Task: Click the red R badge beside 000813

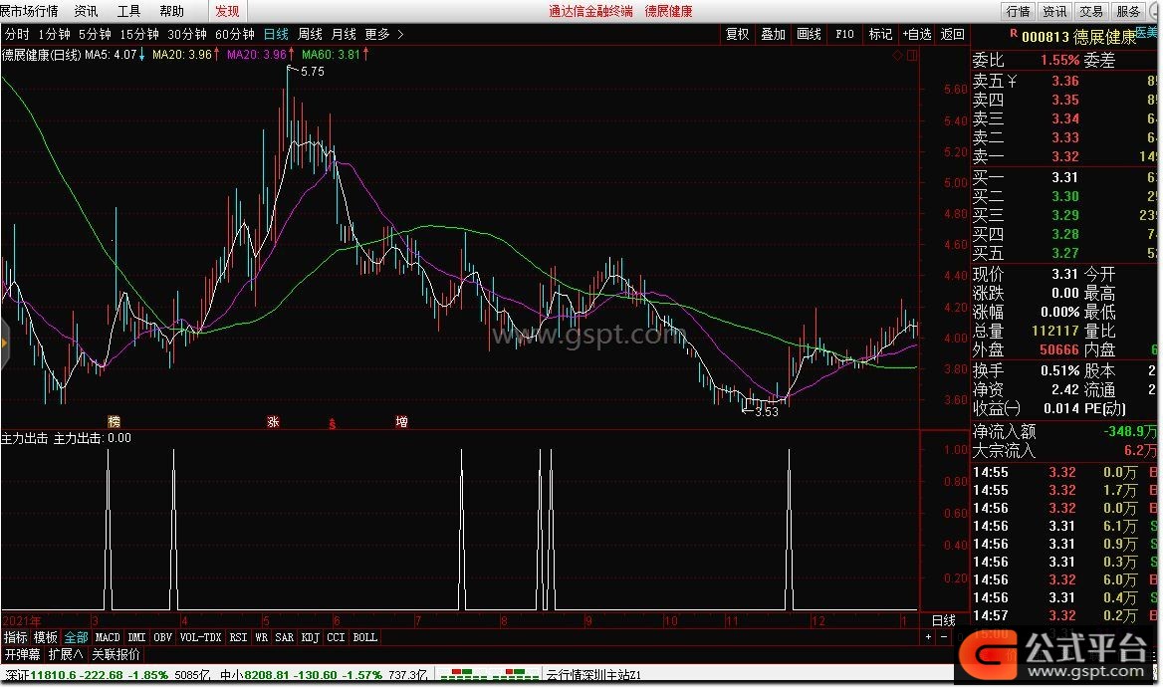Action: tap(1014, 34)
